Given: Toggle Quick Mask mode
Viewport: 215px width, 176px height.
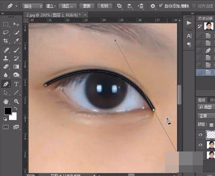Looking at the screenshot, I should coord(6,127).
